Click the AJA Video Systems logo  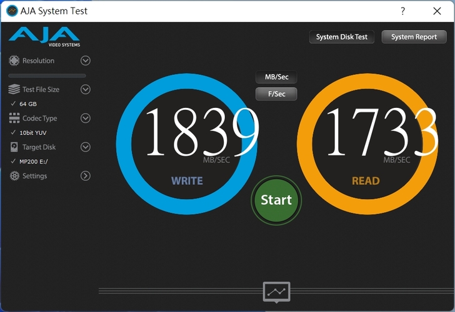tap(44, 36)
